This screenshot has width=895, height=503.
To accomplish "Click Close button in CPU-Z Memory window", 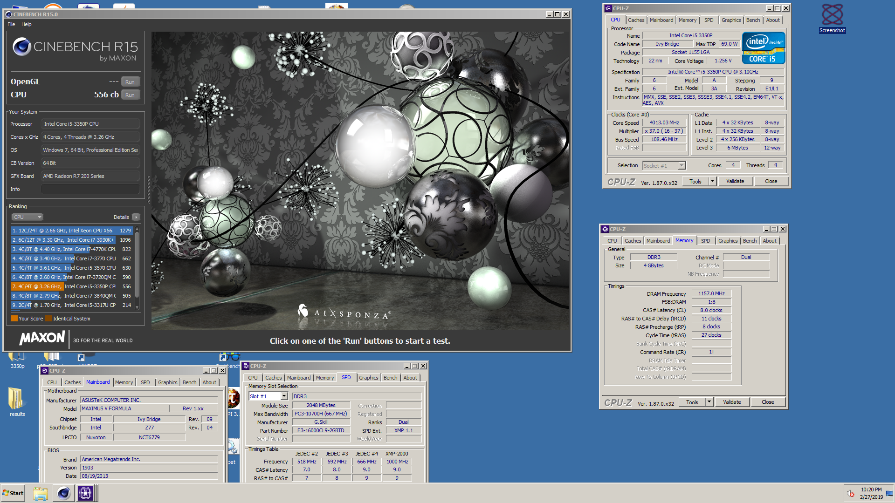I will click(768, 402).
